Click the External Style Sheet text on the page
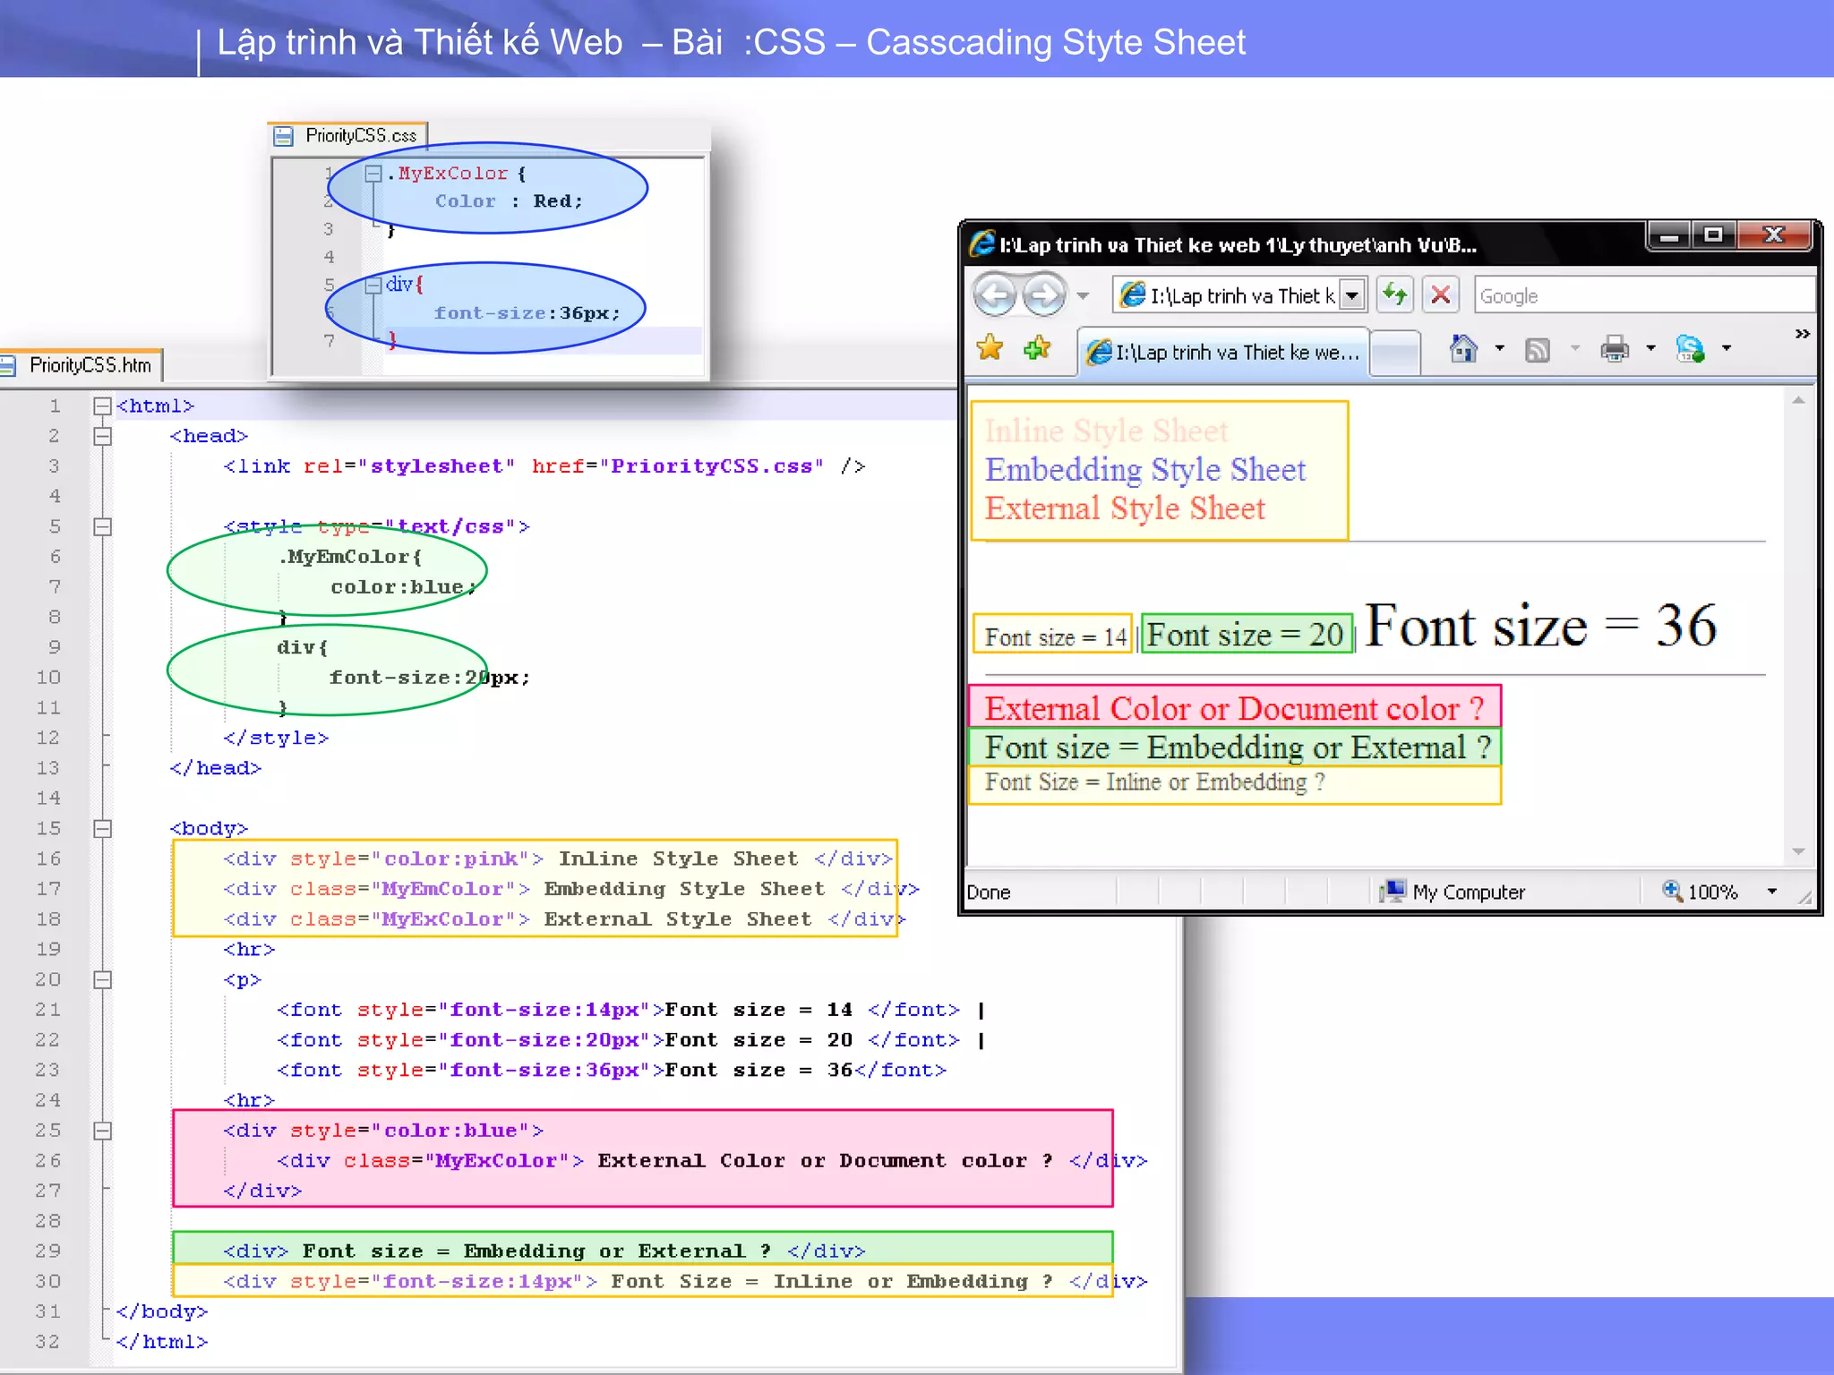This screenshot has width=1834, height=1375. (1125, 508)
